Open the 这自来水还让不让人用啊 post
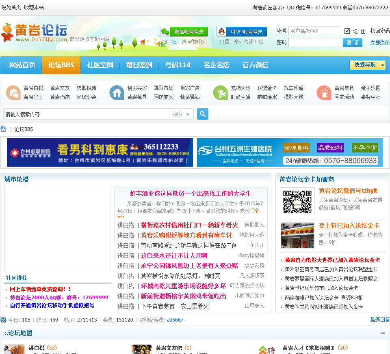The height and width of the screenshot is (354, 390). [174, 256]
